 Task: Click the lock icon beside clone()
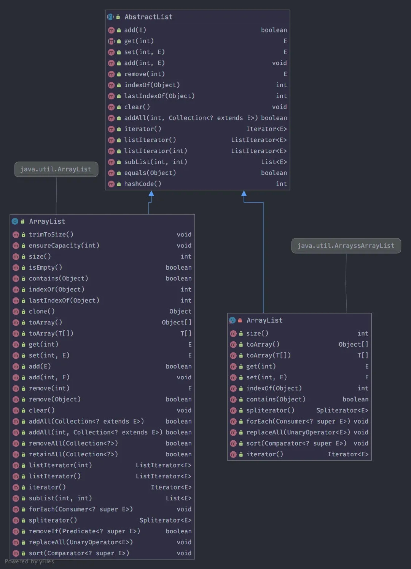click(x=23, y=312)
